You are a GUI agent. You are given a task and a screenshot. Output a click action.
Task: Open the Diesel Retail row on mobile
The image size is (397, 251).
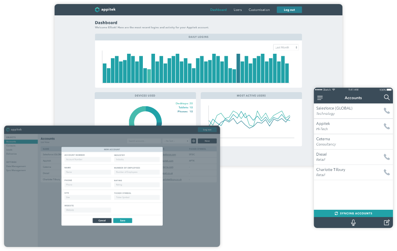point(353,157)
